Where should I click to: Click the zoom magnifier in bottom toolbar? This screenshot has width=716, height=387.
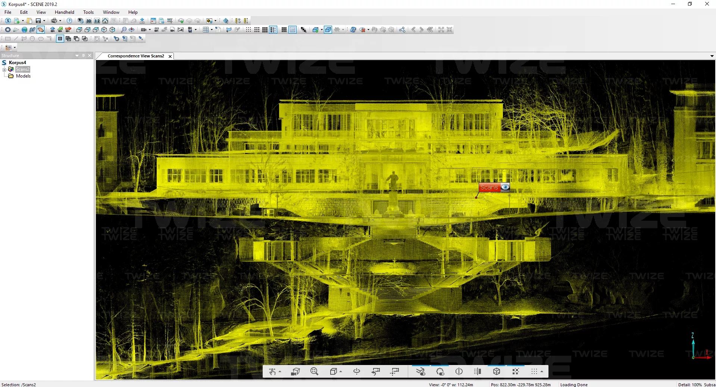[314, 371]
